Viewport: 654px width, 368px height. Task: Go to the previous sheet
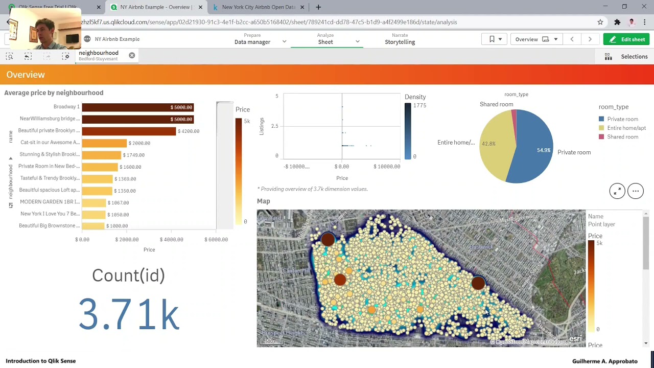point(572,39)
